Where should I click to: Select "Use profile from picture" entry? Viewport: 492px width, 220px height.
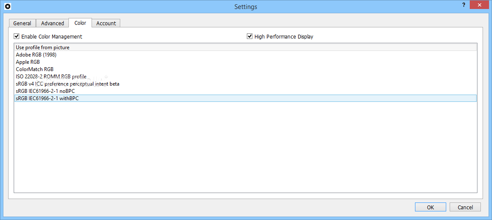click(246, 48)
